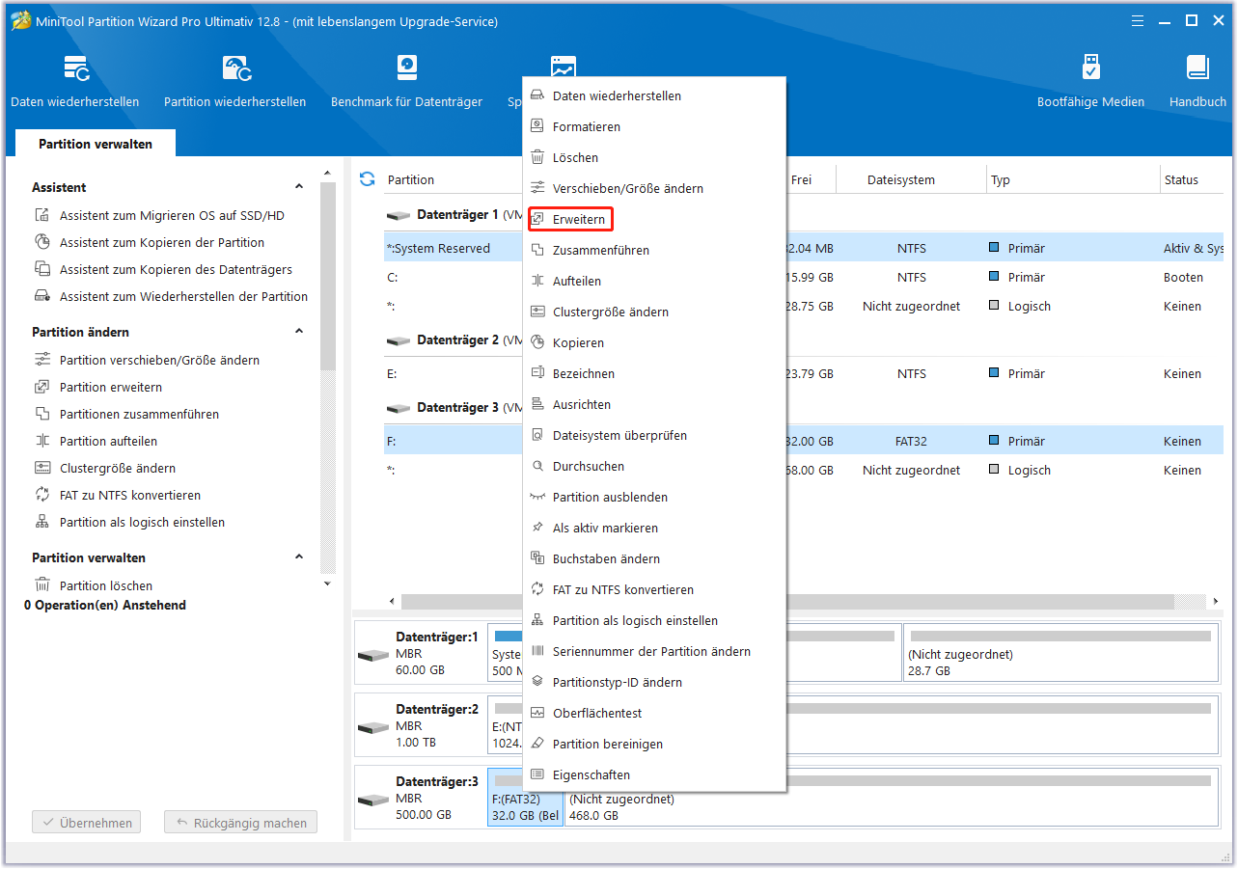This screenshot has width=1238, height=869.
Task: Click Assistent zum Migrieren OS sidebar icon
Action: [x=42, y=215]
